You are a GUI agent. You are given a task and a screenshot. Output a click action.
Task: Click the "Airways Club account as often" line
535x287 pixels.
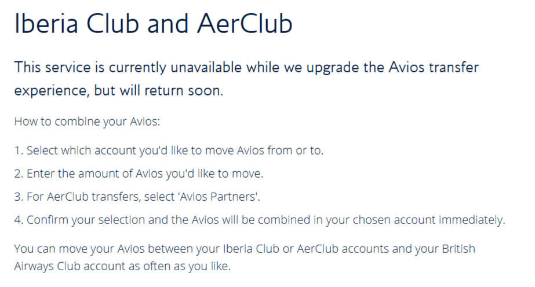click(122, 267)
